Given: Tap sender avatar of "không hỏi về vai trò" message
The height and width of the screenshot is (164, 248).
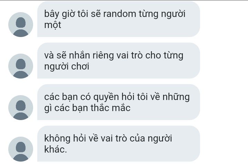Looking at the screenshot, I should tap(21, 149).
